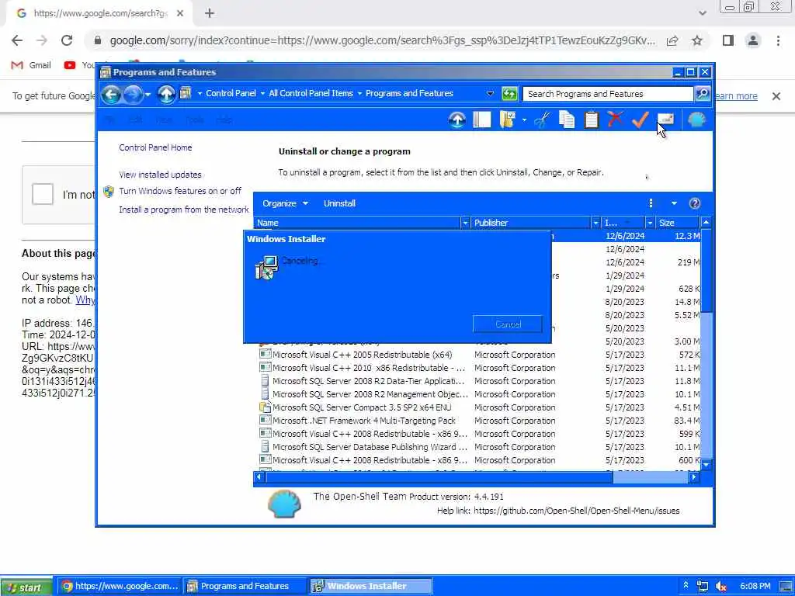Open the recent pages dropdown beside Forward

(x=148, y=94)
